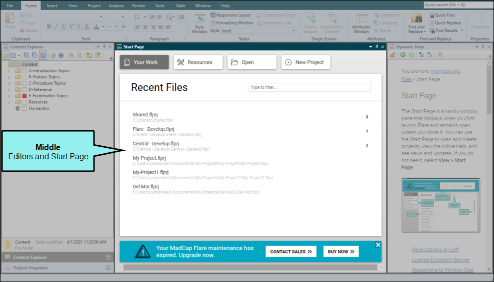Click the BUY NOW button
The width and height of the screenshot is (494, 282).
pos(341,252)
